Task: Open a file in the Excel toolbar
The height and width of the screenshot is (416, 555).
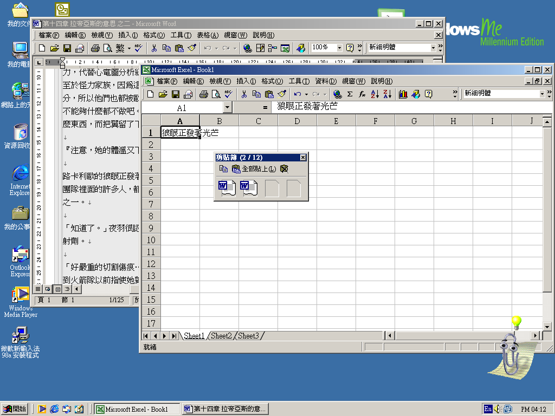Action: (x=163, y=94)
